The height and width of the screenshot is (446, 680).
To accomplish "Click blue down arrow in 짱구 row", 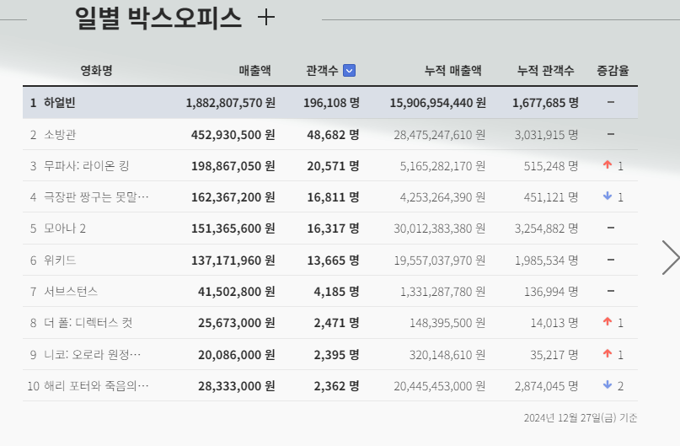I will pos(608,196).
